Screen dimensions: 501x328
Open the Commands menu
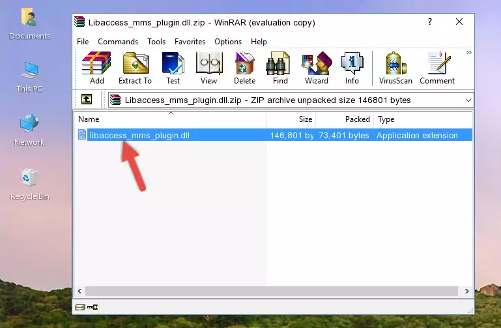pos(118,42)
